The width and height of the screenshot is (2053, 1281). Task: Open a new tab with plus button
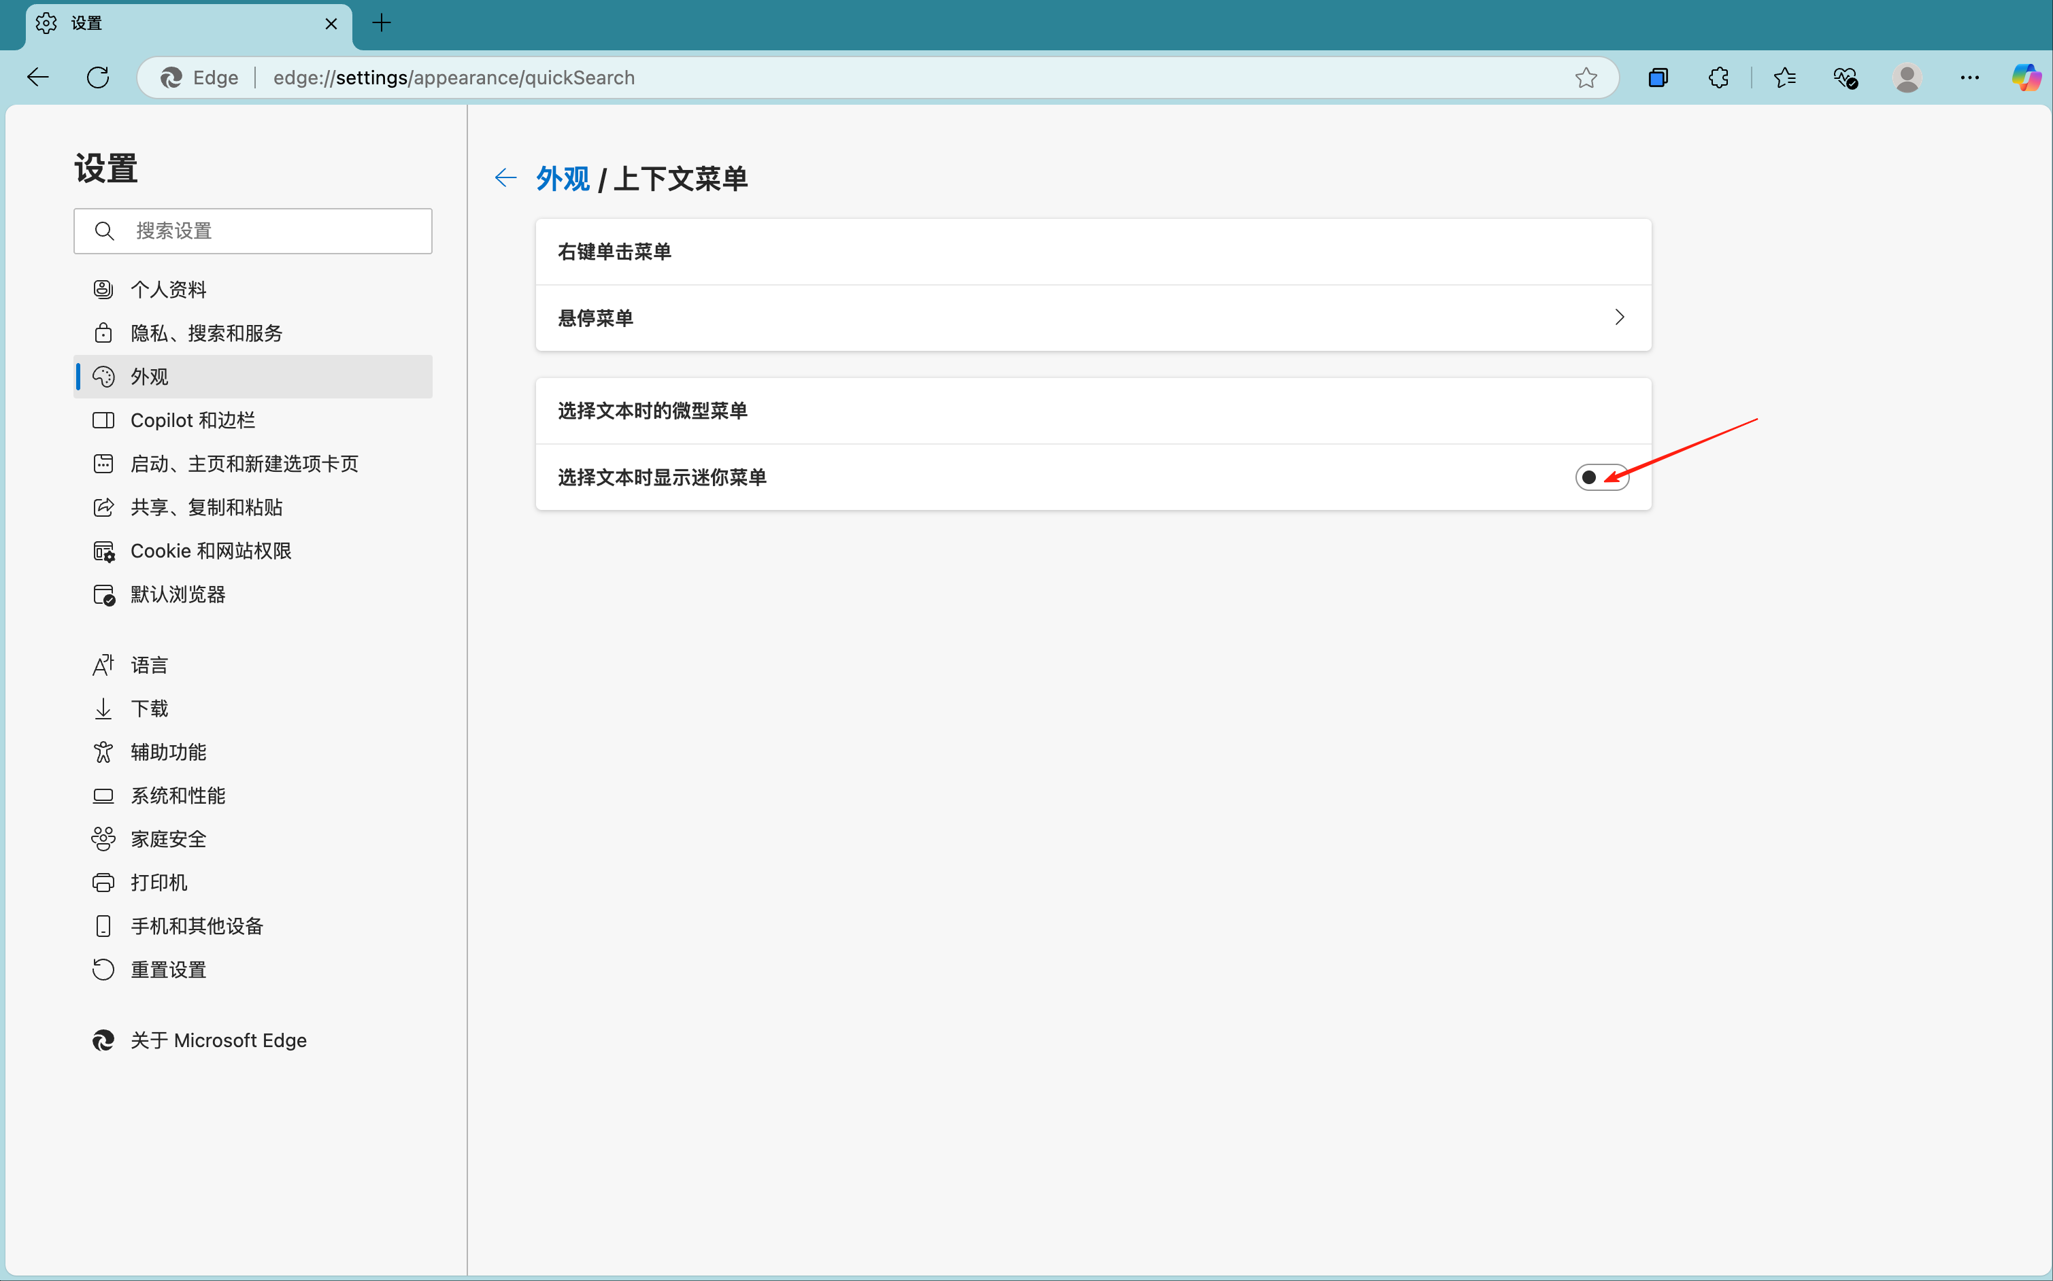(382, 23)
